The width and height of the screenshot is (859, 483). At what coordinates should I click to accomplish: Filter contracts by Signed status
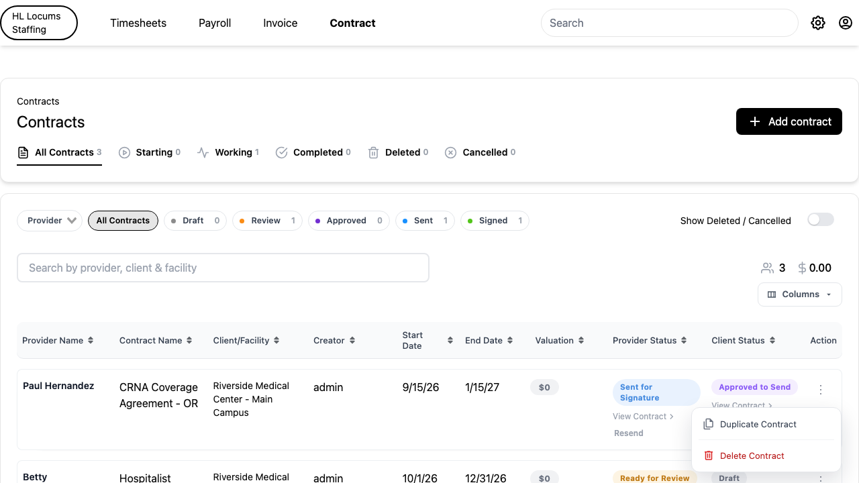495,221
